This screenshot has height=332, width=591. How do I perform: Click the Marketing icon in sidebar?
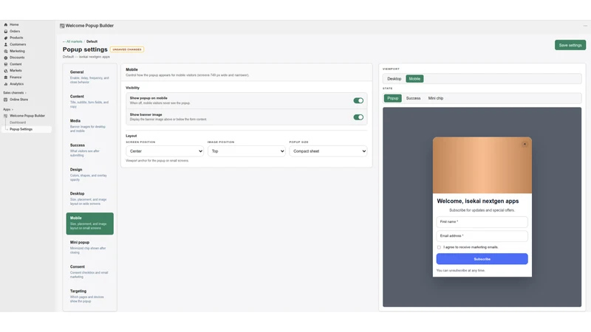[6, 51]
